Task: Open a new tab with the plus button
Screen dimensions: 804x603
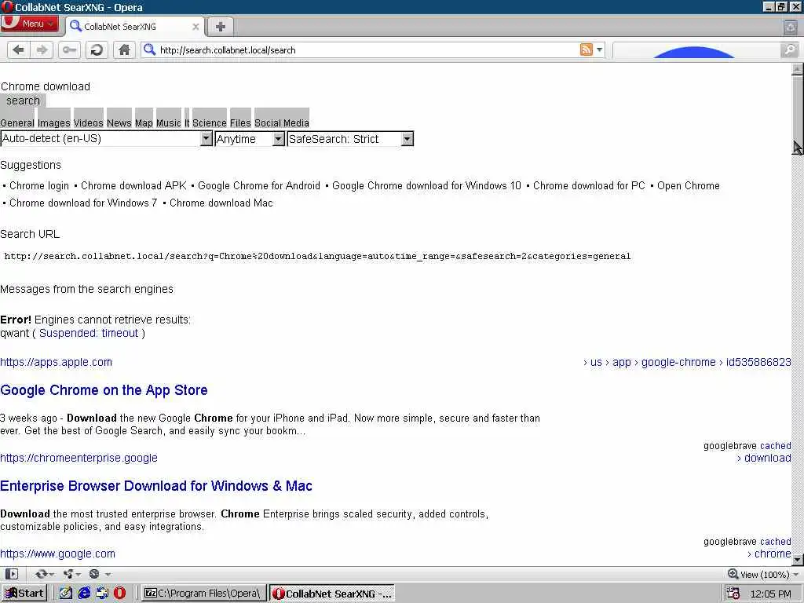Action: (220, 27)
